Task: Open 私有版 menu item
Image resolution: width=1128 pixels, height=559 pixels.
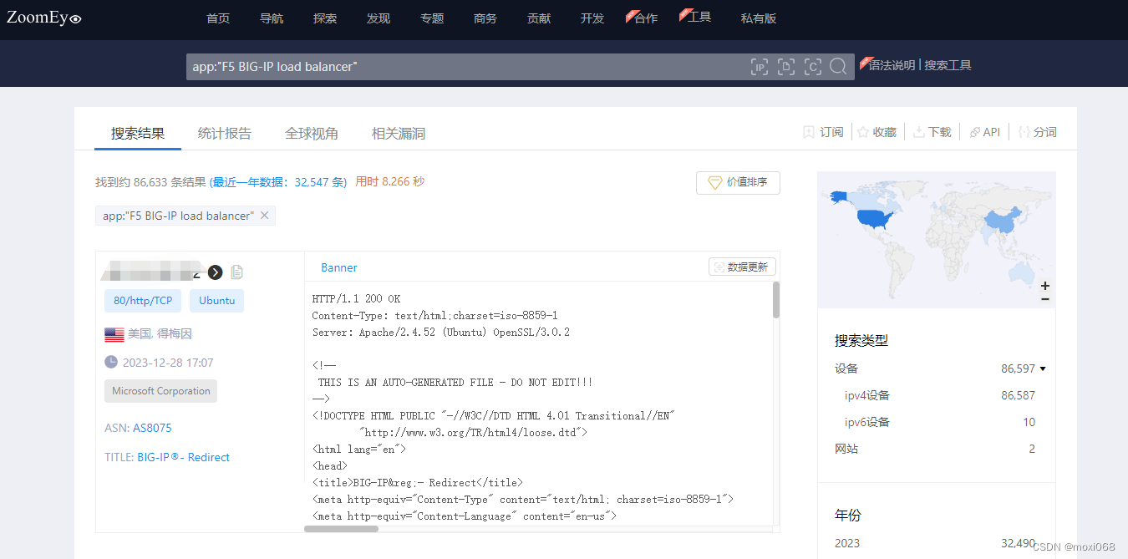Action: 759,18
